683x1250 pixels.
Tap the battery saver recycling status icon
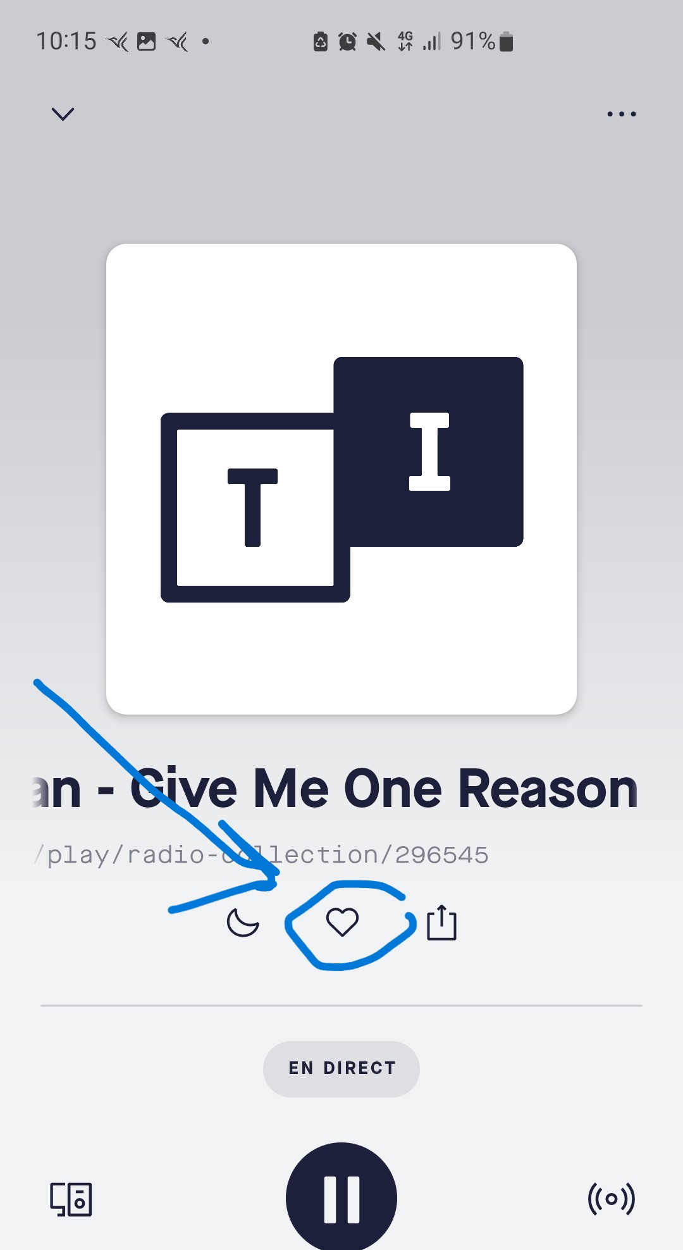coord(321,42)
